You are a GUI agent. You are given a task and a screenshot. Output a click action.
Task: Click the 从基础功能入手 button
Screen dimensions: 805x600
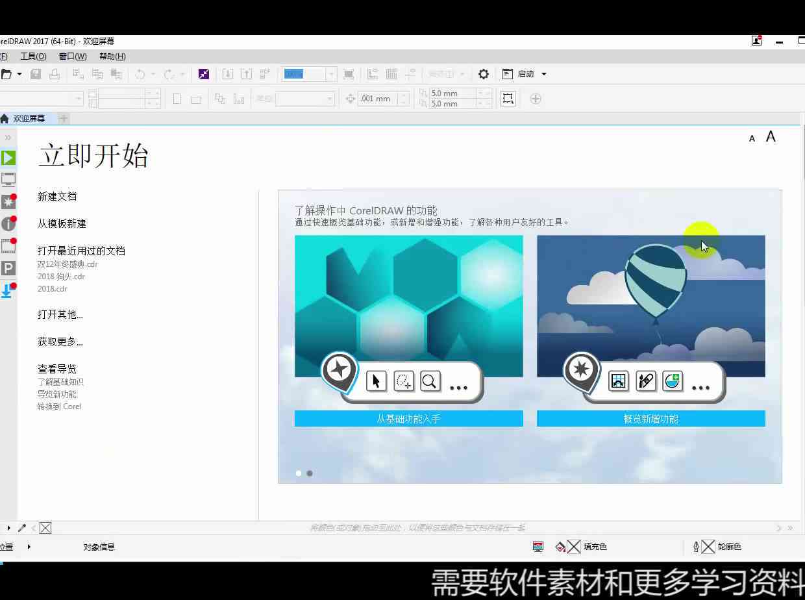click(x=409, y=419)
